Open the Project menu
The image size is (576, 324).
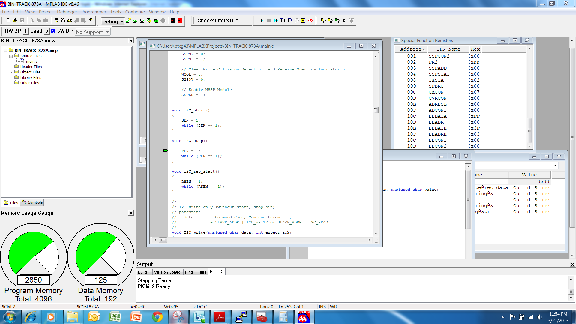tap(46, 12)
